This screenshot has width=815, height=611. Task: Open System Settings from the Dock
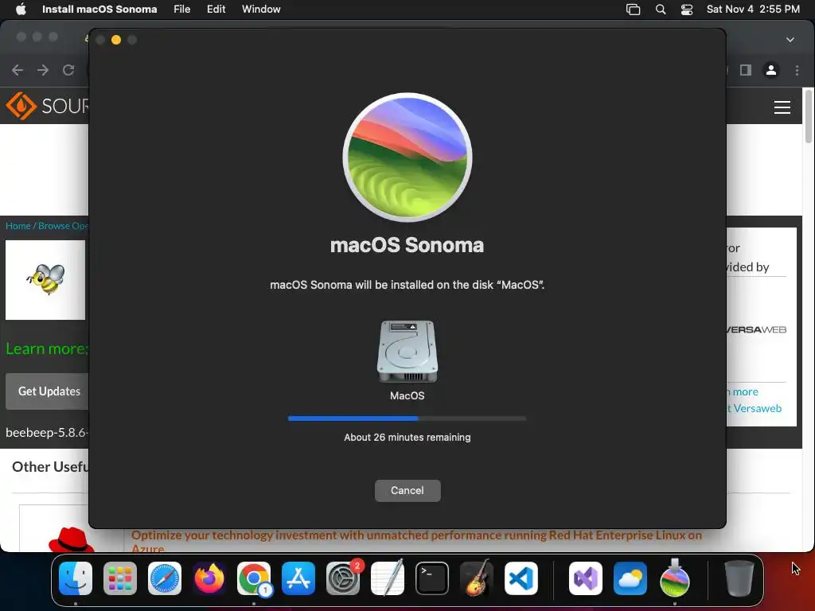click(343, 578)
